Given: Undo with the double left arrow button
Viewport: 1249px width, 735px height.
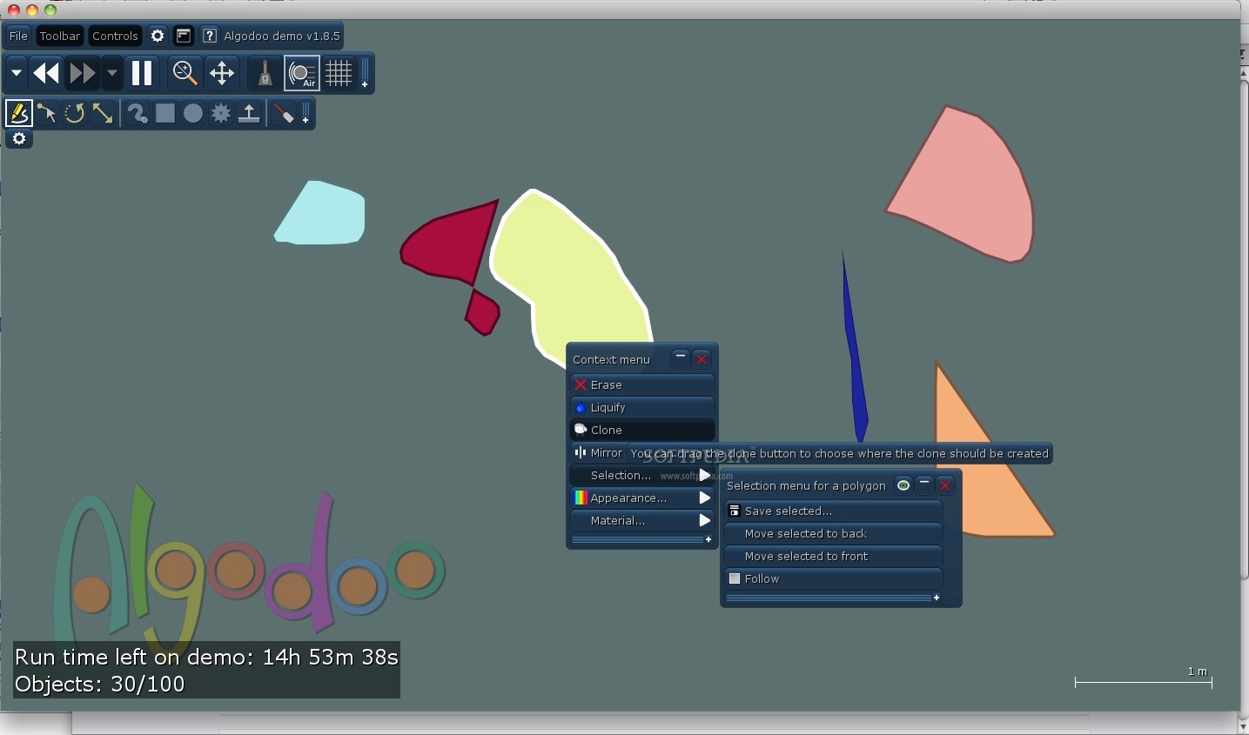Looking at the screenshot, I should (46, 73).
